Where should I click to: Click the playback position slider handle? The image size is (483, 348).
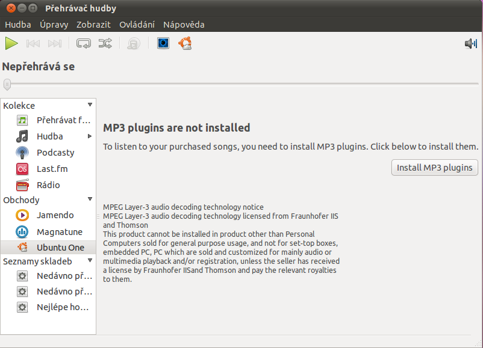coord(7,84)
